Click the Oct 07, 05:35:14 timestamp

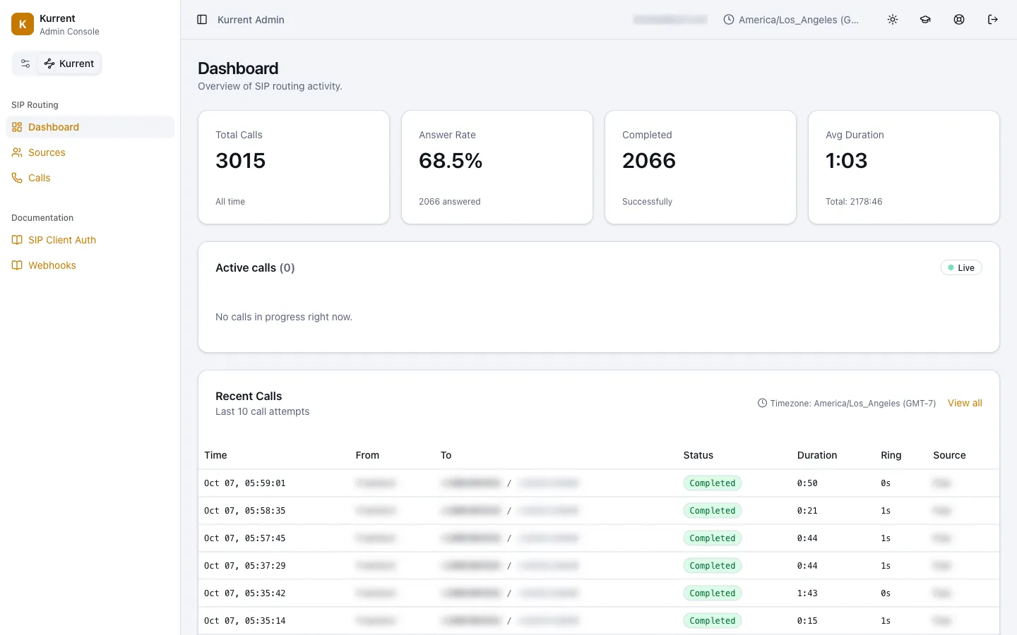coord(245,621)
